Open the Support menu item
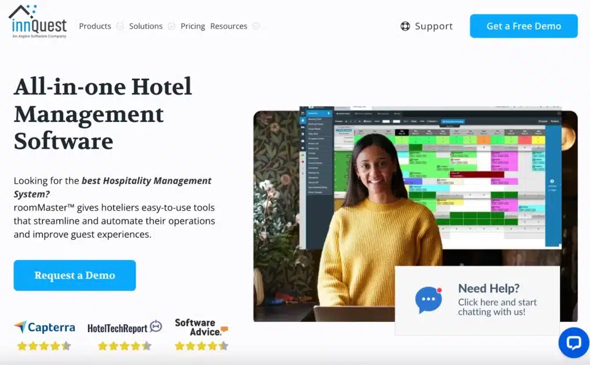 pos(434,26)
